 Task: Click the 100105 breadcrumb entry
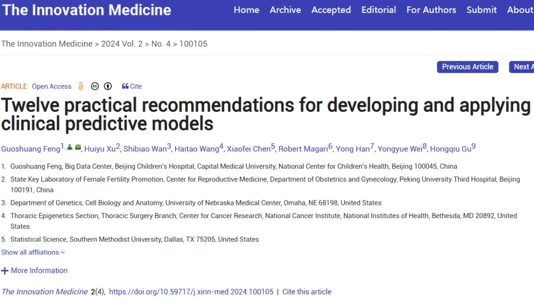tap(193, 44)
